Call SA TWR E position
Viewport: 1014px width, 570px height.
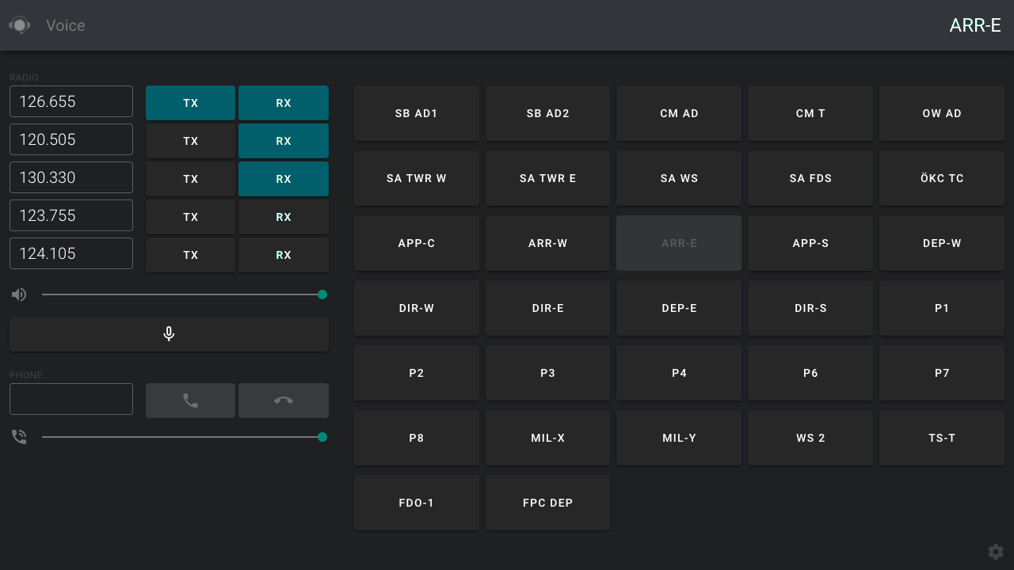[547, 178]
